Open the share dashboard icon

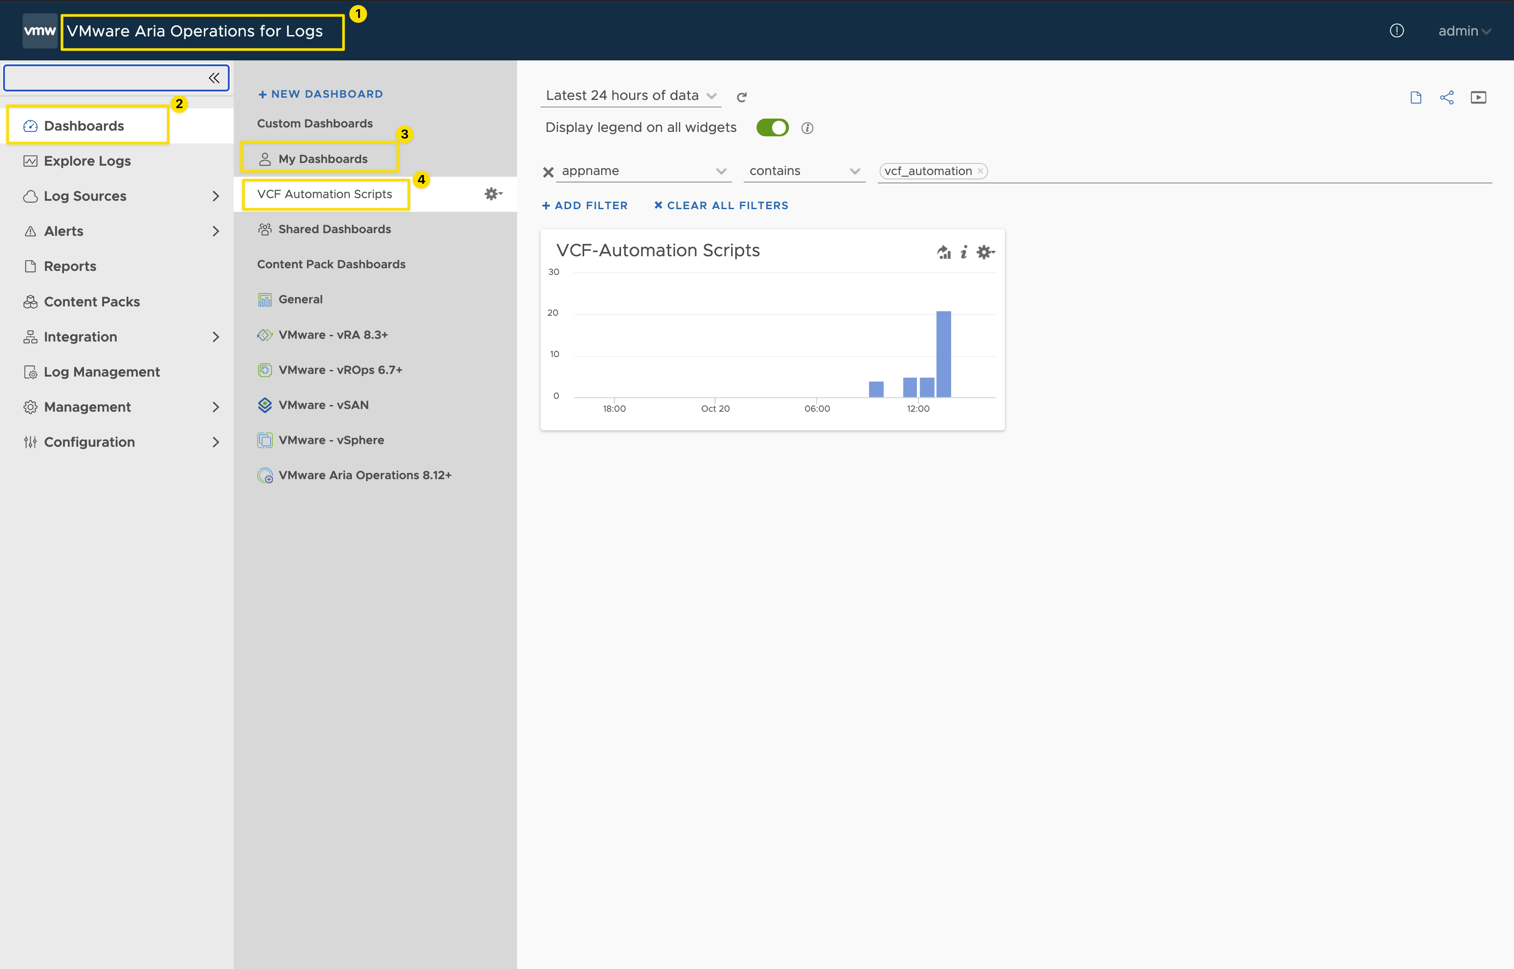click(1446, 98)
